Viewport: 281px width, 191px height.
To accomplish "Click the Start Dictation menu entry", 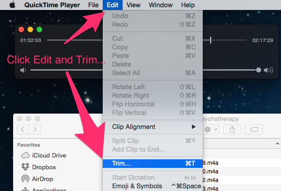I will point(152,177).
